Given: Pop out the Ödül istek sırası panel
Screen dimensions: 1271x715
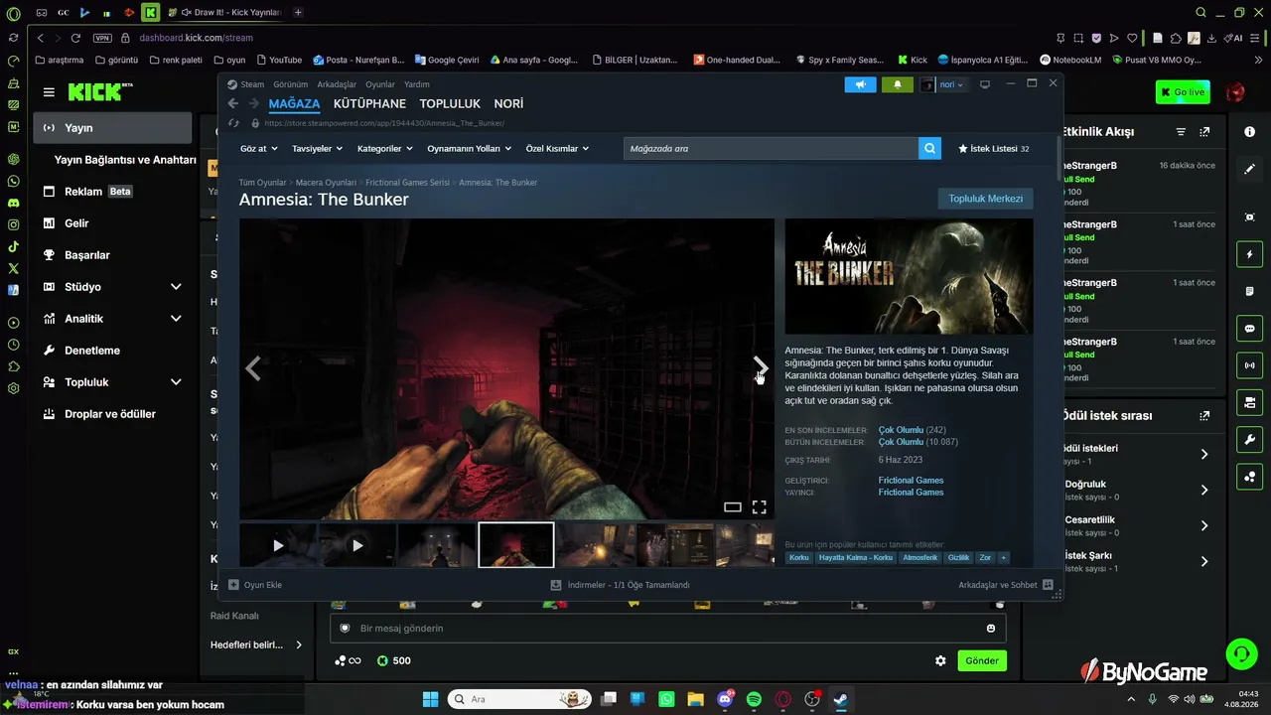Looking at the screenshot, I should (1204, 416).
